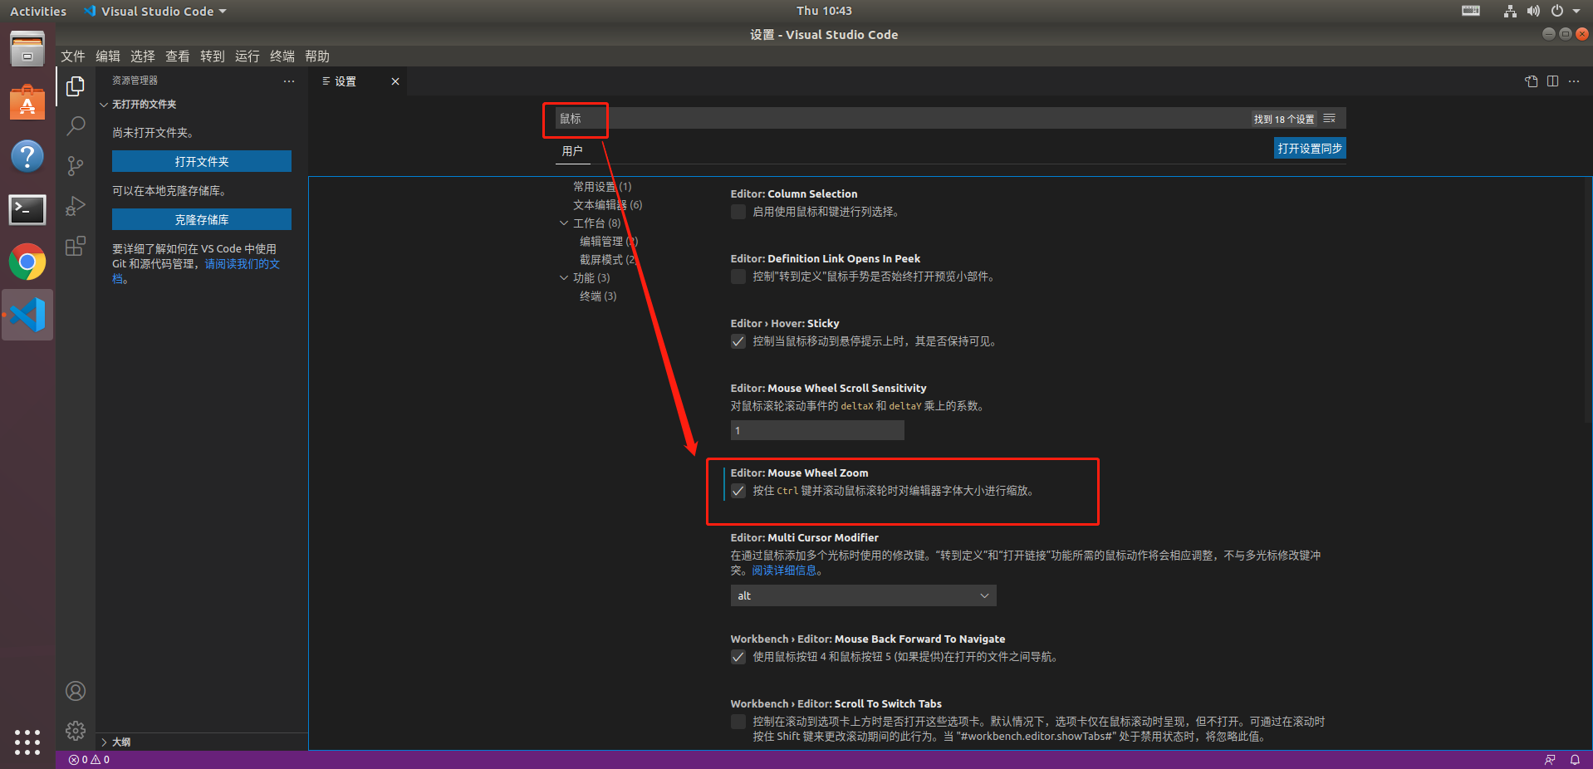Launch Google Chrome from dock
Viewport: 1593px width, 769px height.
click(x=27, y=262)
